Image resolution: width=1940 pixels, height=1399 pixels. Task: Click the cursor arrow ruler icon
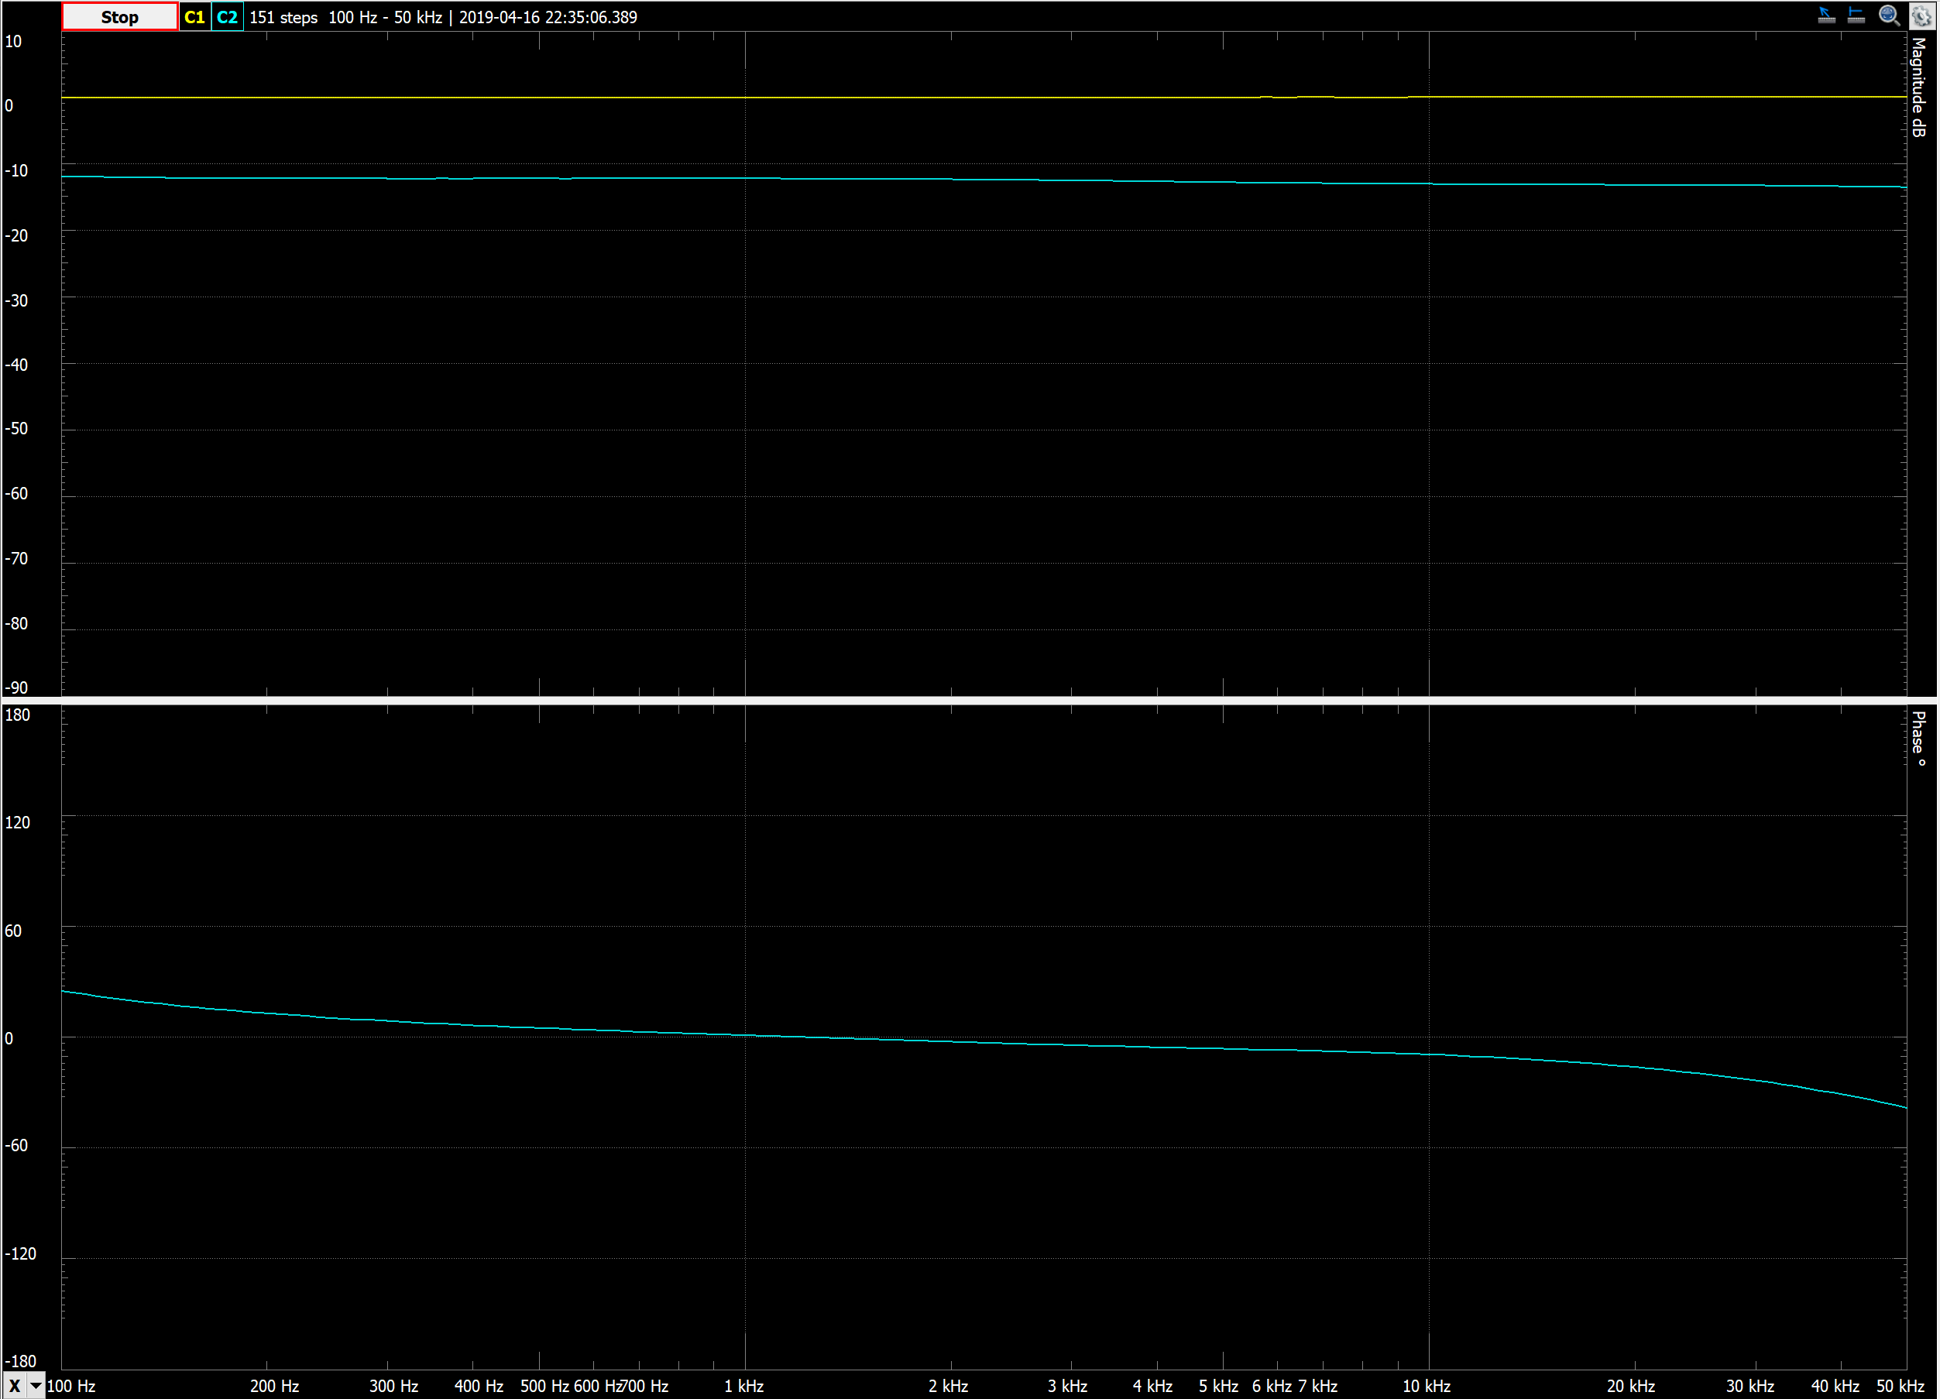coord(1825,15)
